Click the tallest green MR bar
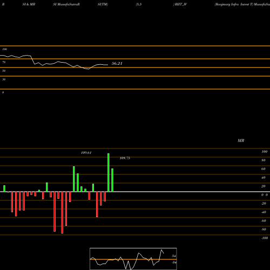 pos(109,172)
